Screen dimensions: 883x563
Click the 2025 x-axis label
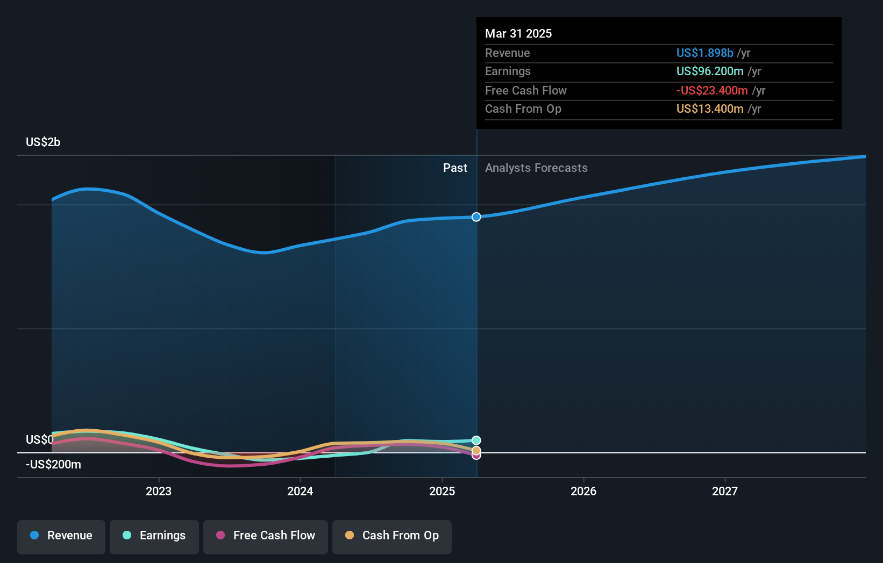point(442,491)
